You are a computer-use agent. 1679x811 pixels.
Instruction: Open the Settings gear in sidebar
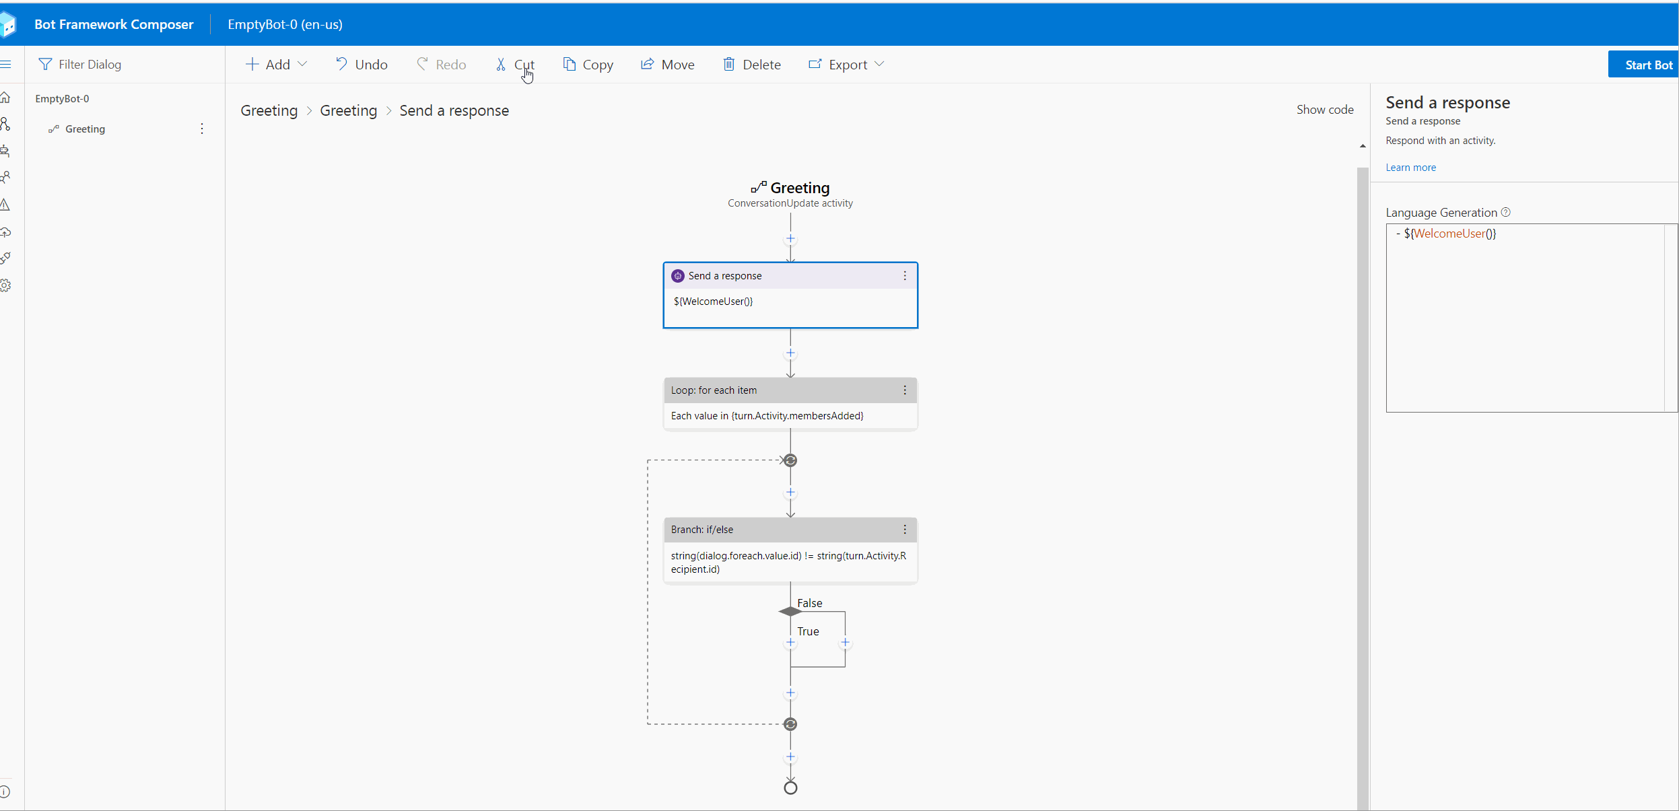click(5, 285)
